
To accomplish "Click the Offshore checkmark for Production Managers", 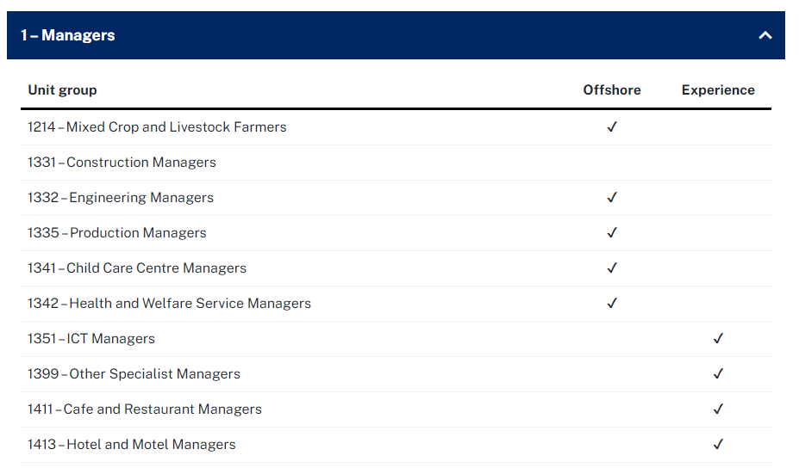I will coord(612,233).
